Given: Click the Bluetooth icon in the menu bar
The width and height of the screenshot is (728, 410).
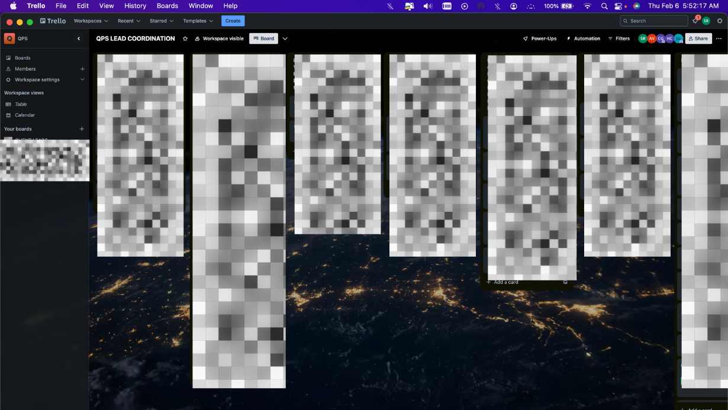Looking at the screenshot, I should (x=497, y=6).
